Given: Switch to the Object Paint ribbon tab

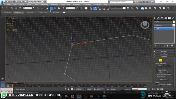Looking at the screenshot, I should (43, 12).
